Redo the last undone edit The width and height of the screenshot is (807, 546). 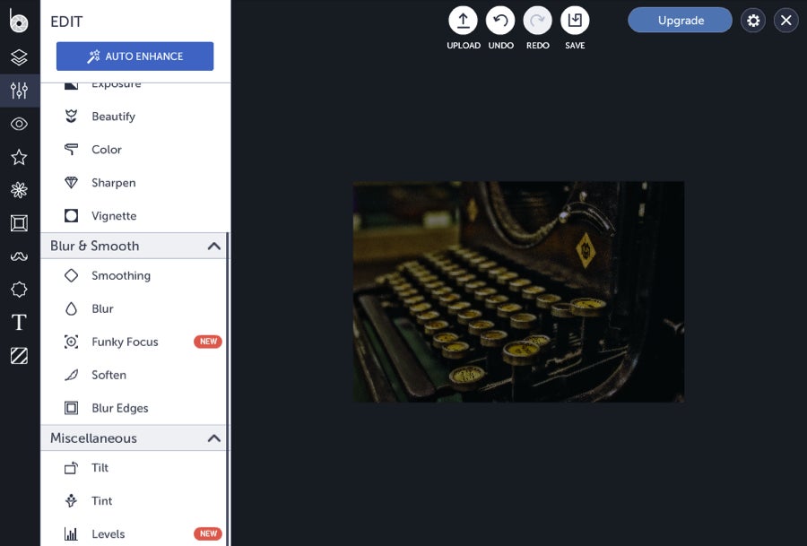537,21
